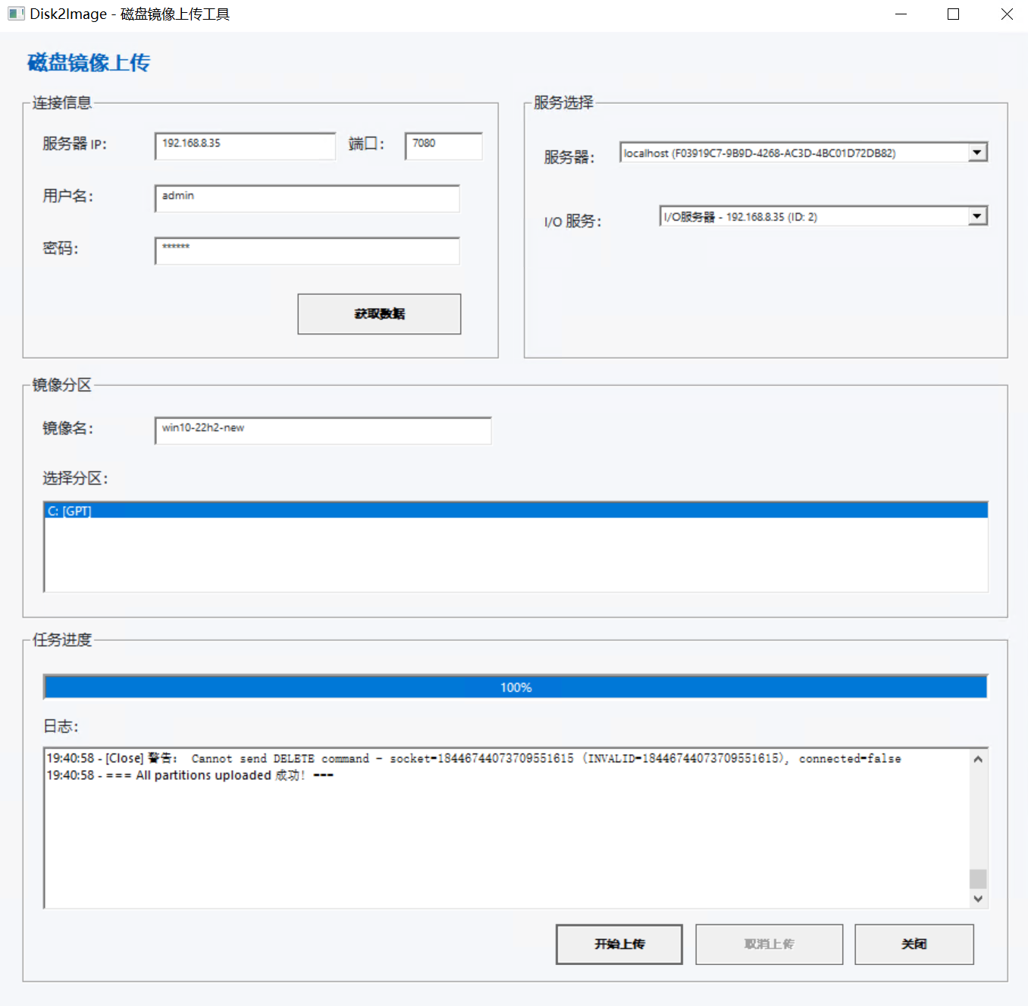1028x1006 pixels.
Task: Click the 100% upload progress bar
Action: pyautogui.click(x=516, y=687)
